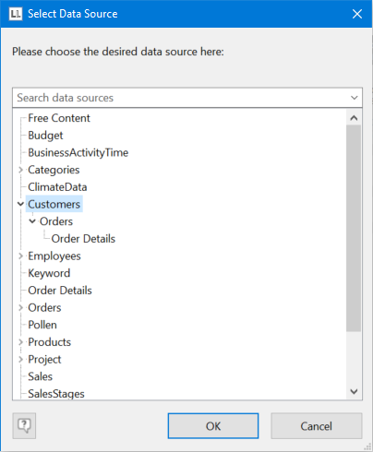373x452 pixels.
Task: Click the scroll up arrow of list
Action: coord(354,118)
